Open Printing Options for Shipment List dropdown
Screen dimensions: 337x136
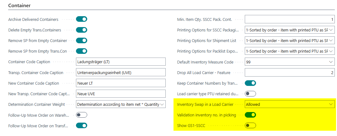[x=331, y=40]
